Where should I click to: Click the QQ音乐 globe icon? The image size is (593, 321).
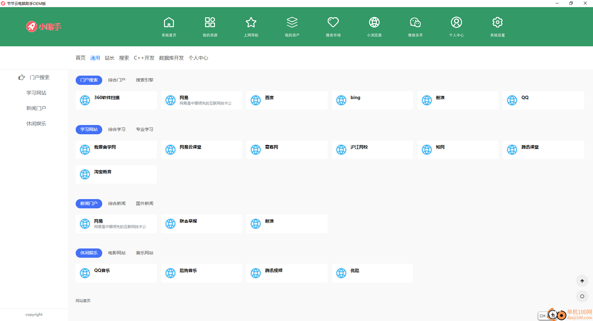coord(85,273)
